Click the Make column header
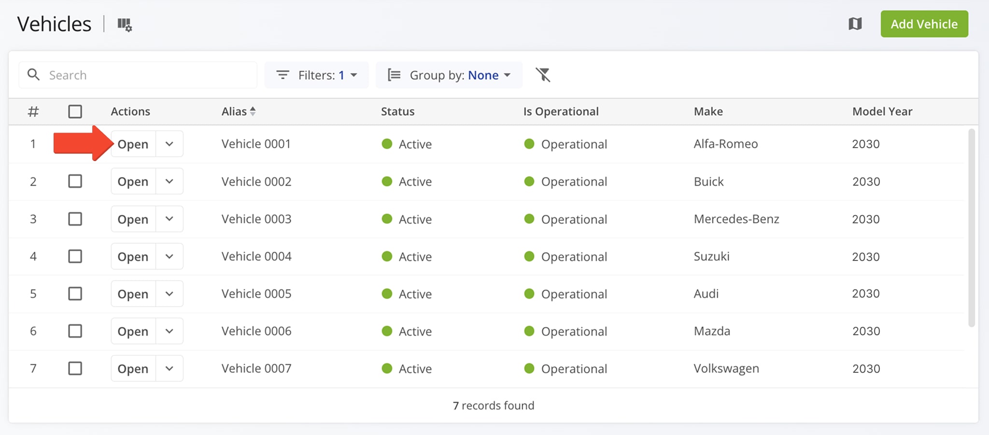This screenshot has width=989, height=435. tap(708, 111)
